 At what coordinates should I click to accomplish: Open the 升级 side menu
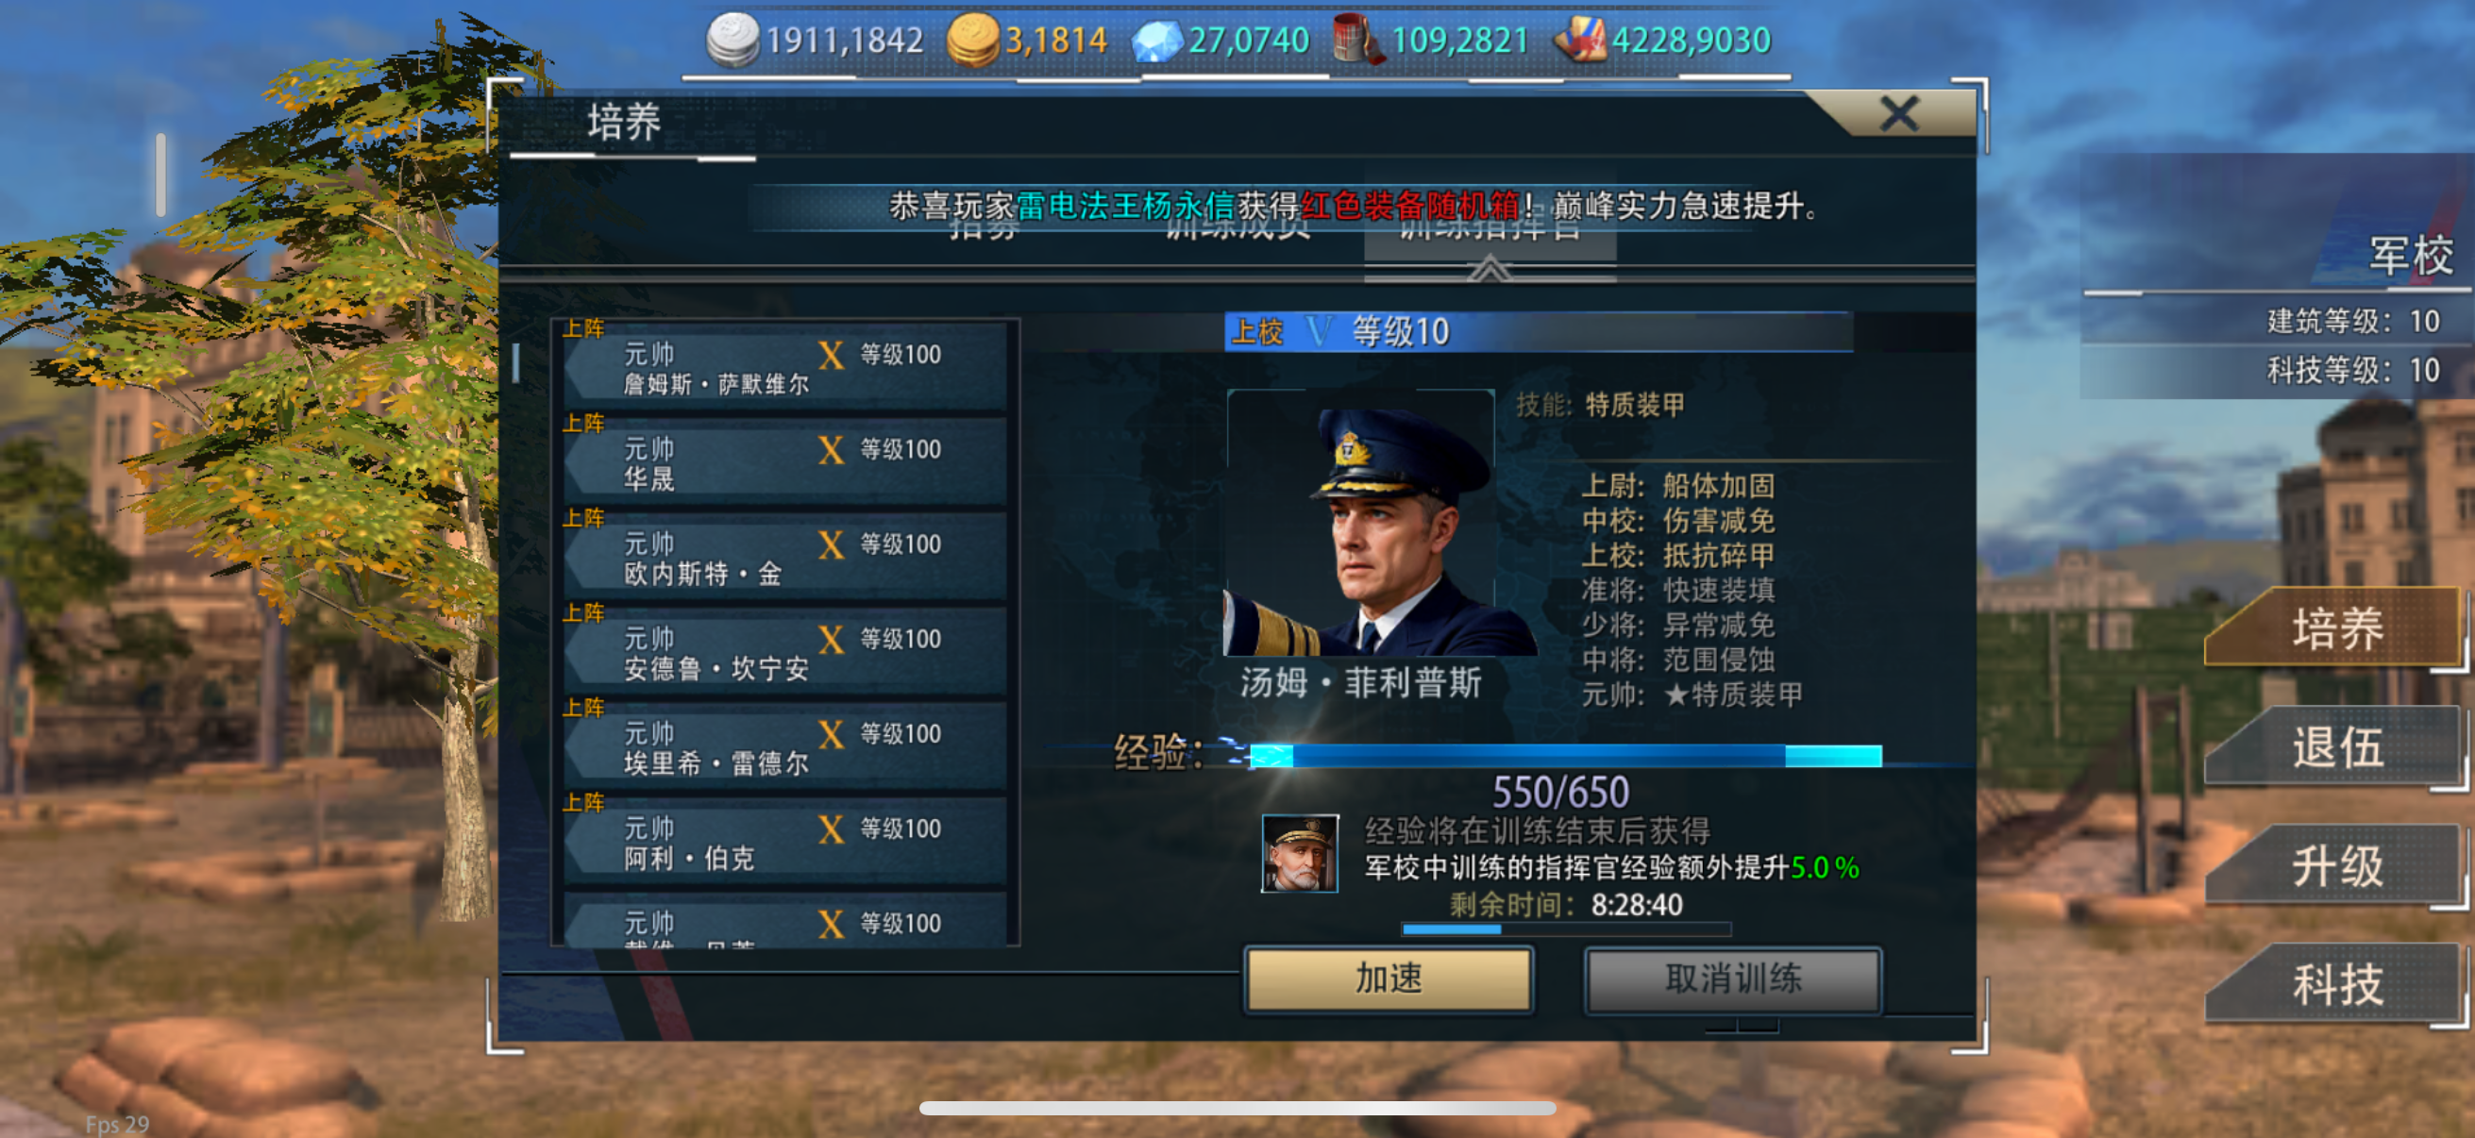click(2335, 866)
